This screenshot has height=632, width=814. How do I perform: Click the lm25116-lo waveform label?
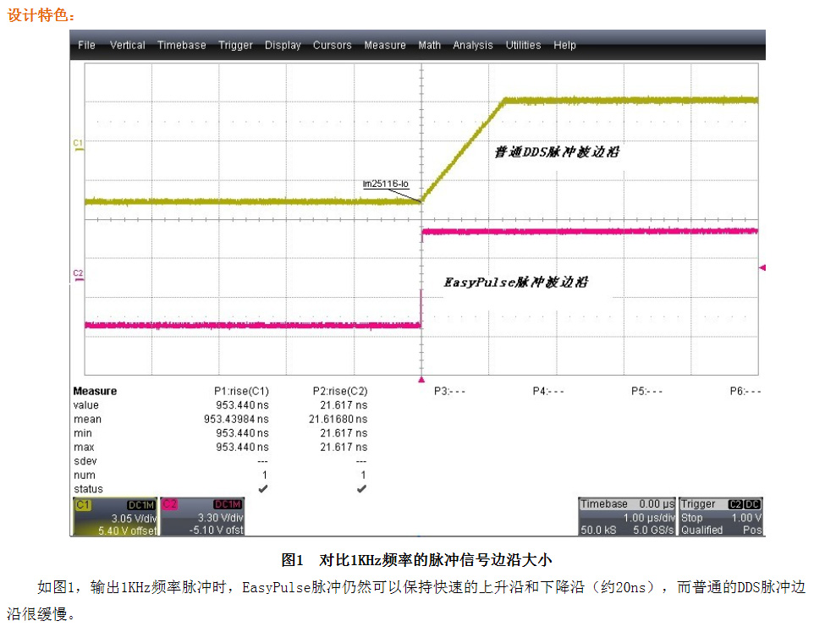tap(385, 184)
